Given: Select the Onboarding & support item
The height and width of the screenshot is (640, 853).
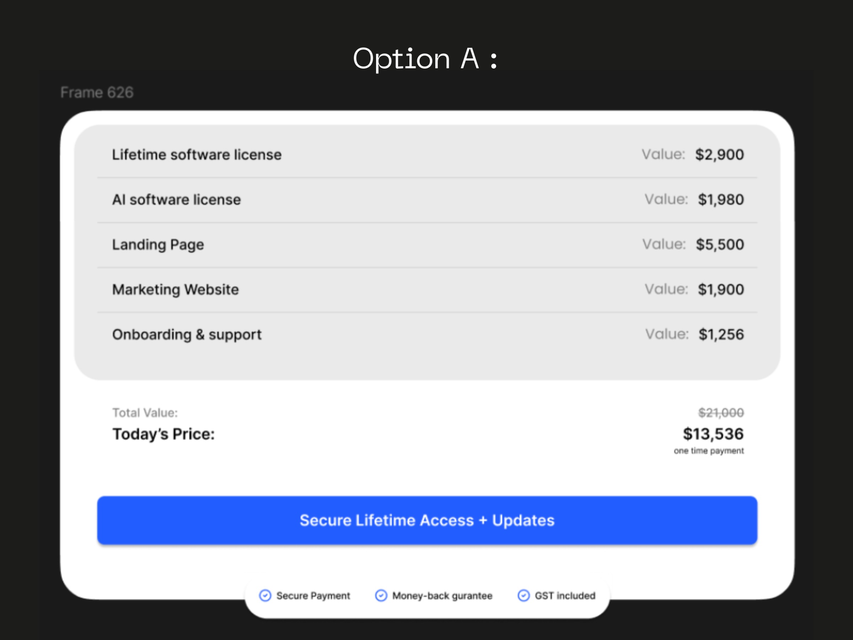Looking at the screenshot, I should pyautogui.click(x=187, y=335).
